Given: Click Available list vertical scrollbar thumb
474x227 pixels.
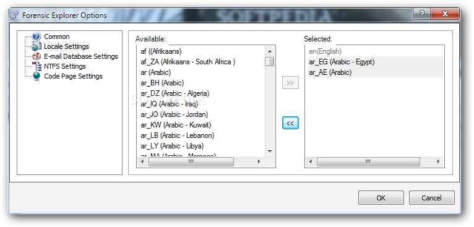Looking at the screenshot, I should 270,62.
